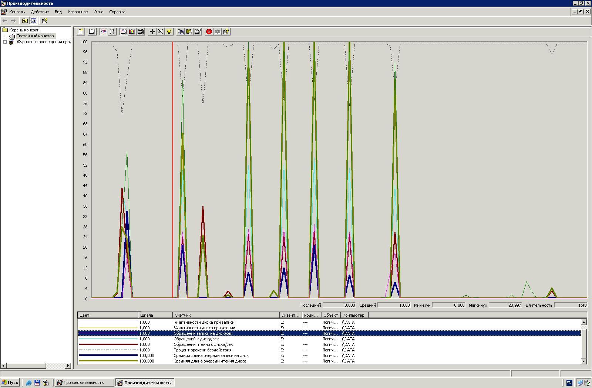Open the counter Properties icon

point(198,32)
